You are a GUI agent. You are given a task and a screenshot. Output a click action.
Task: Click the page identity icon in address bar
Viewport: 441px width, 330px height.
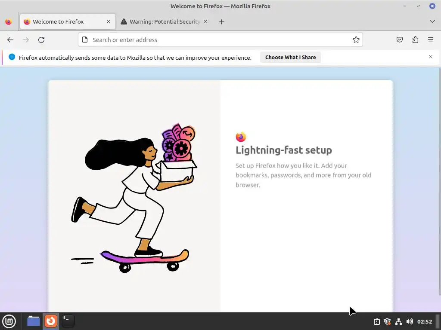click(85, 40)
